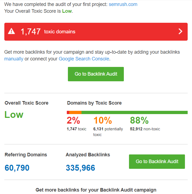Click the green segment of toxic score bar
This screenshot has height=194, width=192.
coord(134,112)
